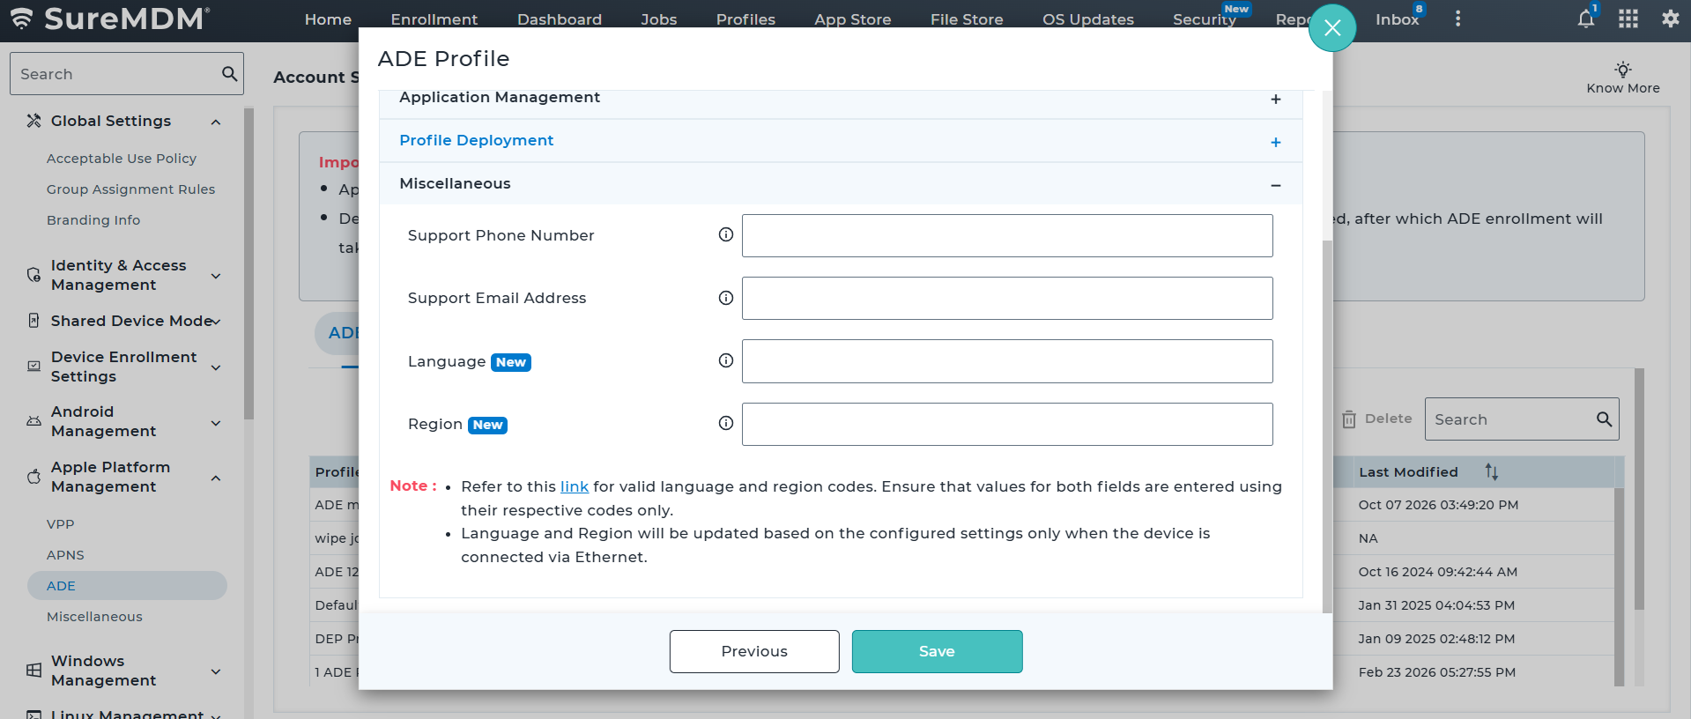Select VPP under Apple Platform Management
This screenshot has height=719, width=1691.
(61, 524)
